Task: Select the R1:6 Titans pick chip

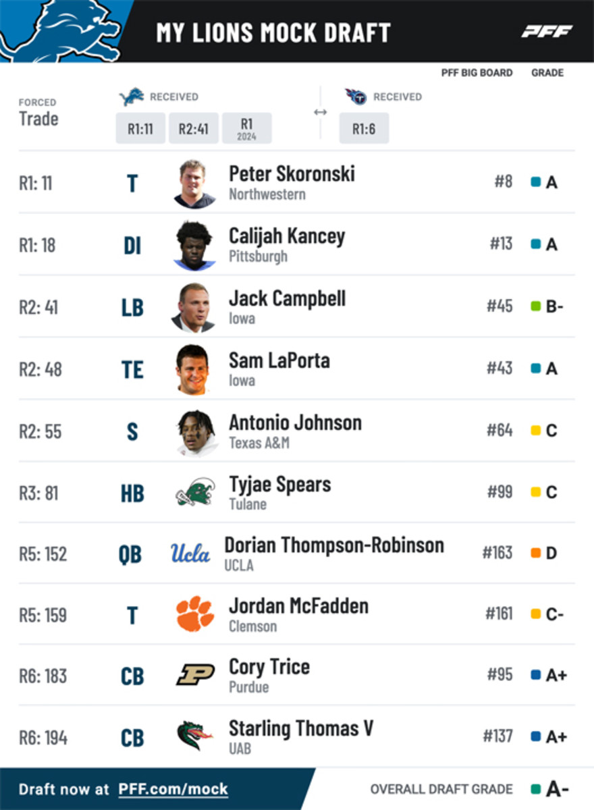Action: pos(364,128)
